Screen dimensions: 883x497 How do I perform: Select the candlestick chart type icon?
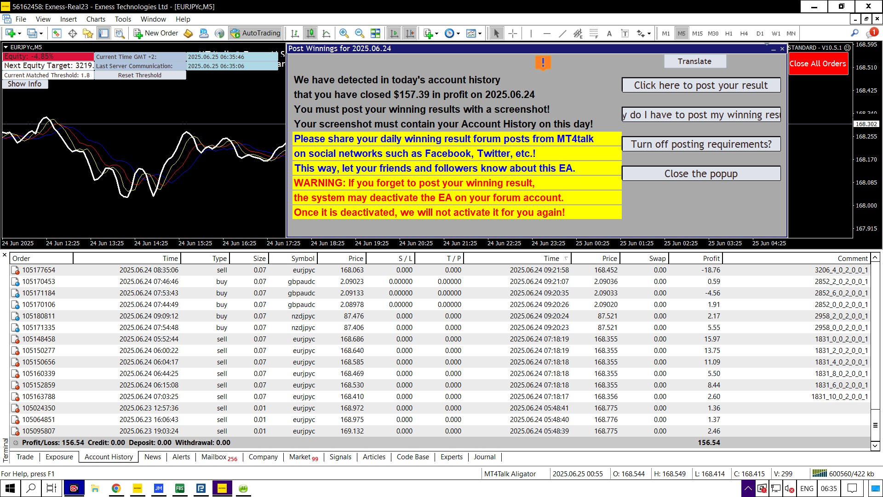click(x=311, y=33)
